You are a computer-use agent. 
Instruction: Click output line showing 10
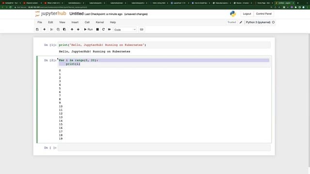pos(61,106)
